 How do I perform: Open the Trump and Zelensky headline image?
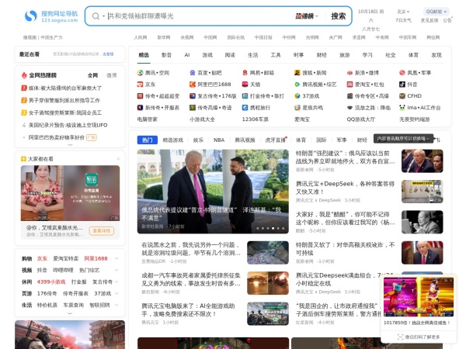pos(213,191)
